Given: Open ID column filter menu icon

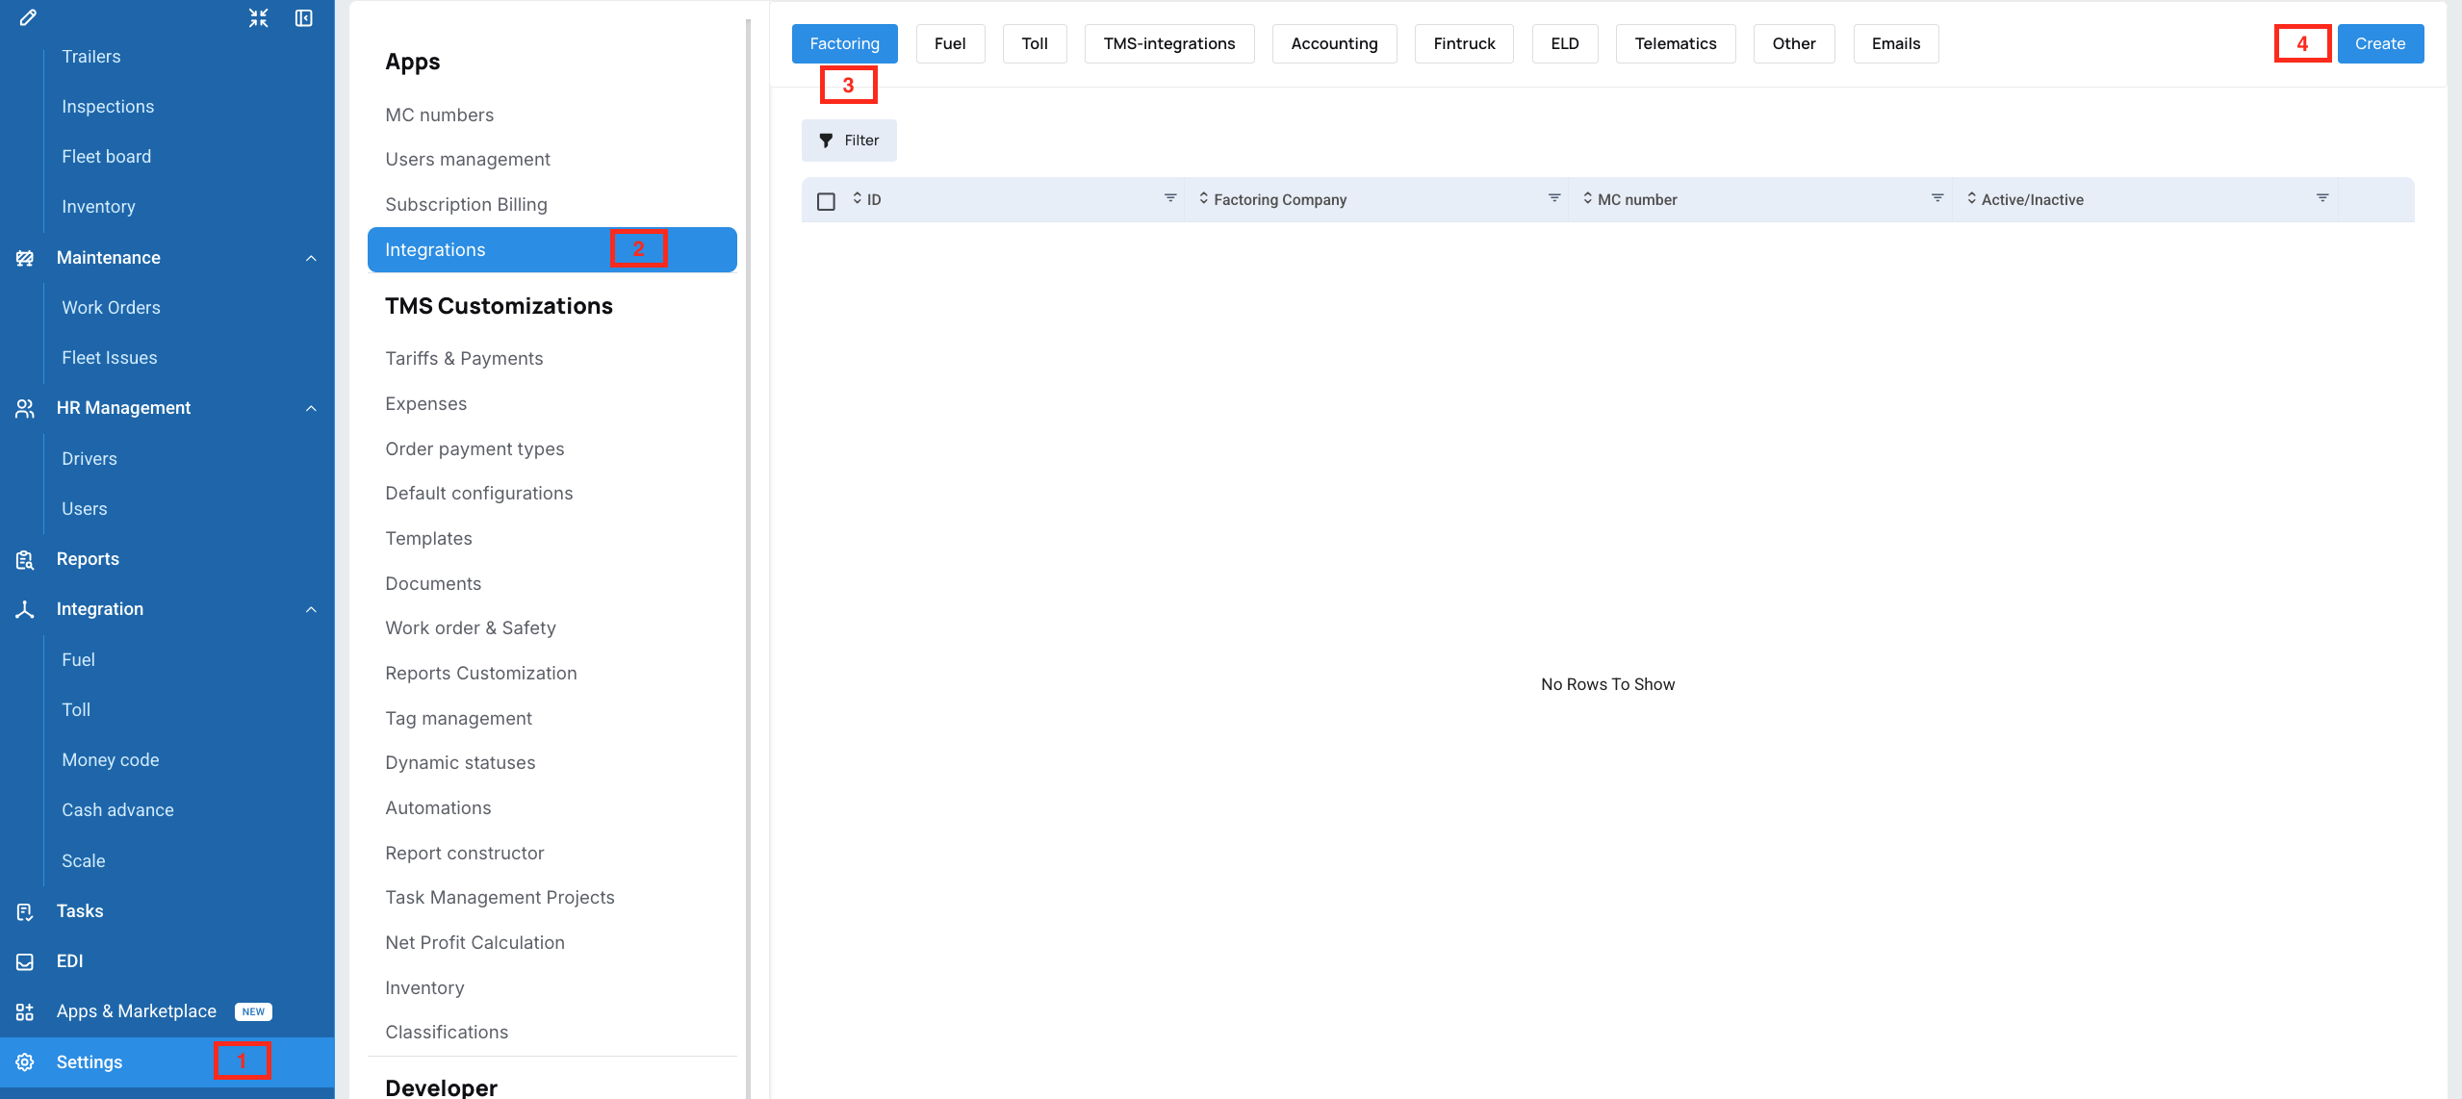Looking at the screenshot, I should point(1170,198).
